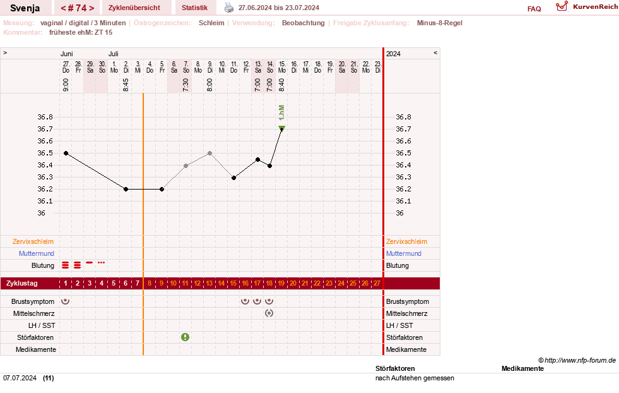Image resolution: width=619 pixels, height=393 pixels.
Task: Click the date header 15. Mo
Action: pos(282,67)
